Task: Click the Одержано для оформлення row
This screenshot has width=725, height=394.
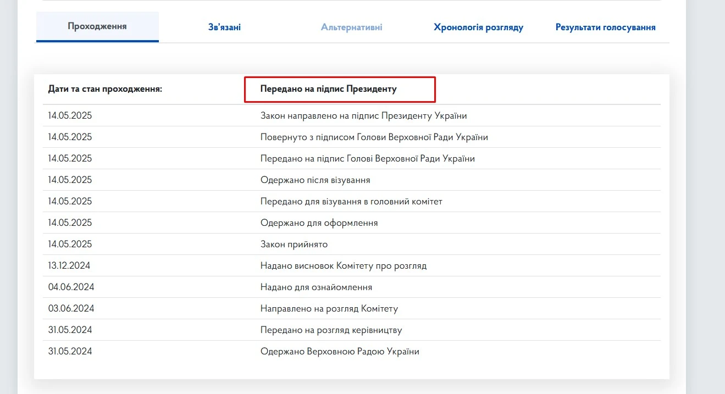Action: [319, 223]
